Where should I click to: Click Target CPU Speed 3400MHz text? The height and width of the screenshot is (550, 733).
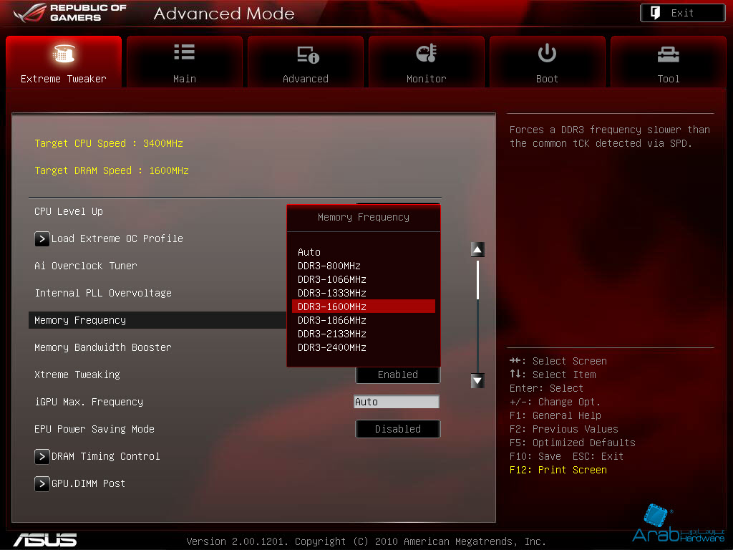click(x=109, y=143)
